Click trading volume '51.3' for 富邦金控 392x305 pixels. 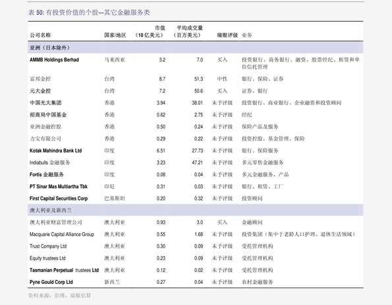[x=198, y=79]
